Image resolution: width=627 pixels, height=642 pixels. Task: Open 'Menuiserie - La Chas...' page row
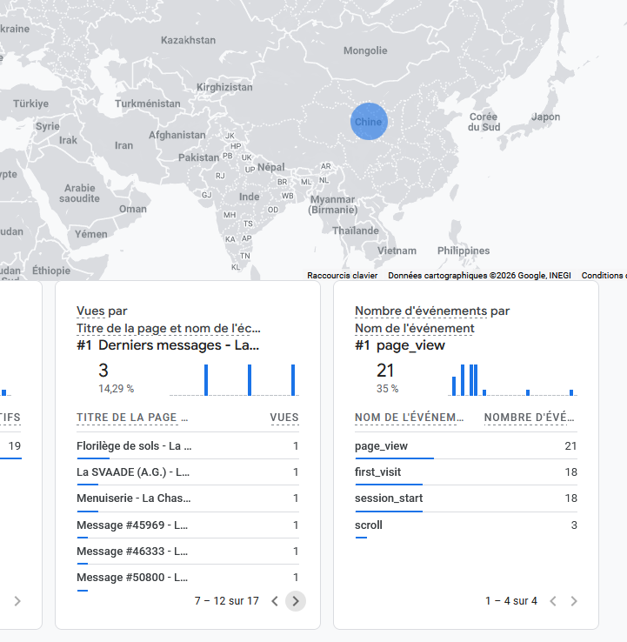[134, 498]
